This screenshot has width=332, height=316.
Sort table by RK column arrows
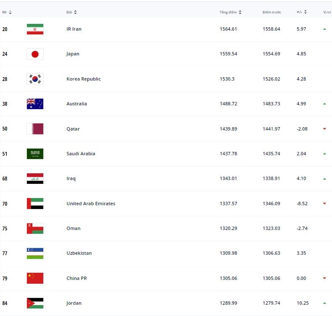click(10, 12)
